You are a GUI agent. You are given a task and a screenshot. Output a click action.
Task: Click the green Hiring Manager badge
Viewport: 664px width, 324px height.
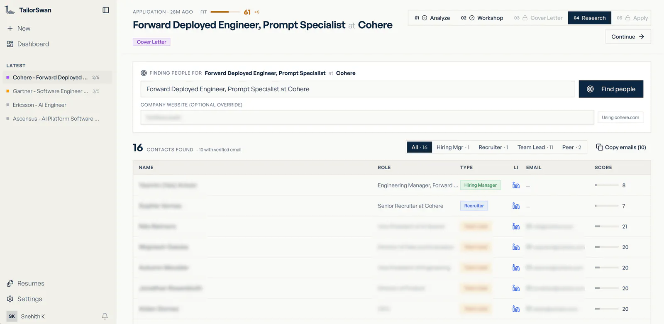481,185
